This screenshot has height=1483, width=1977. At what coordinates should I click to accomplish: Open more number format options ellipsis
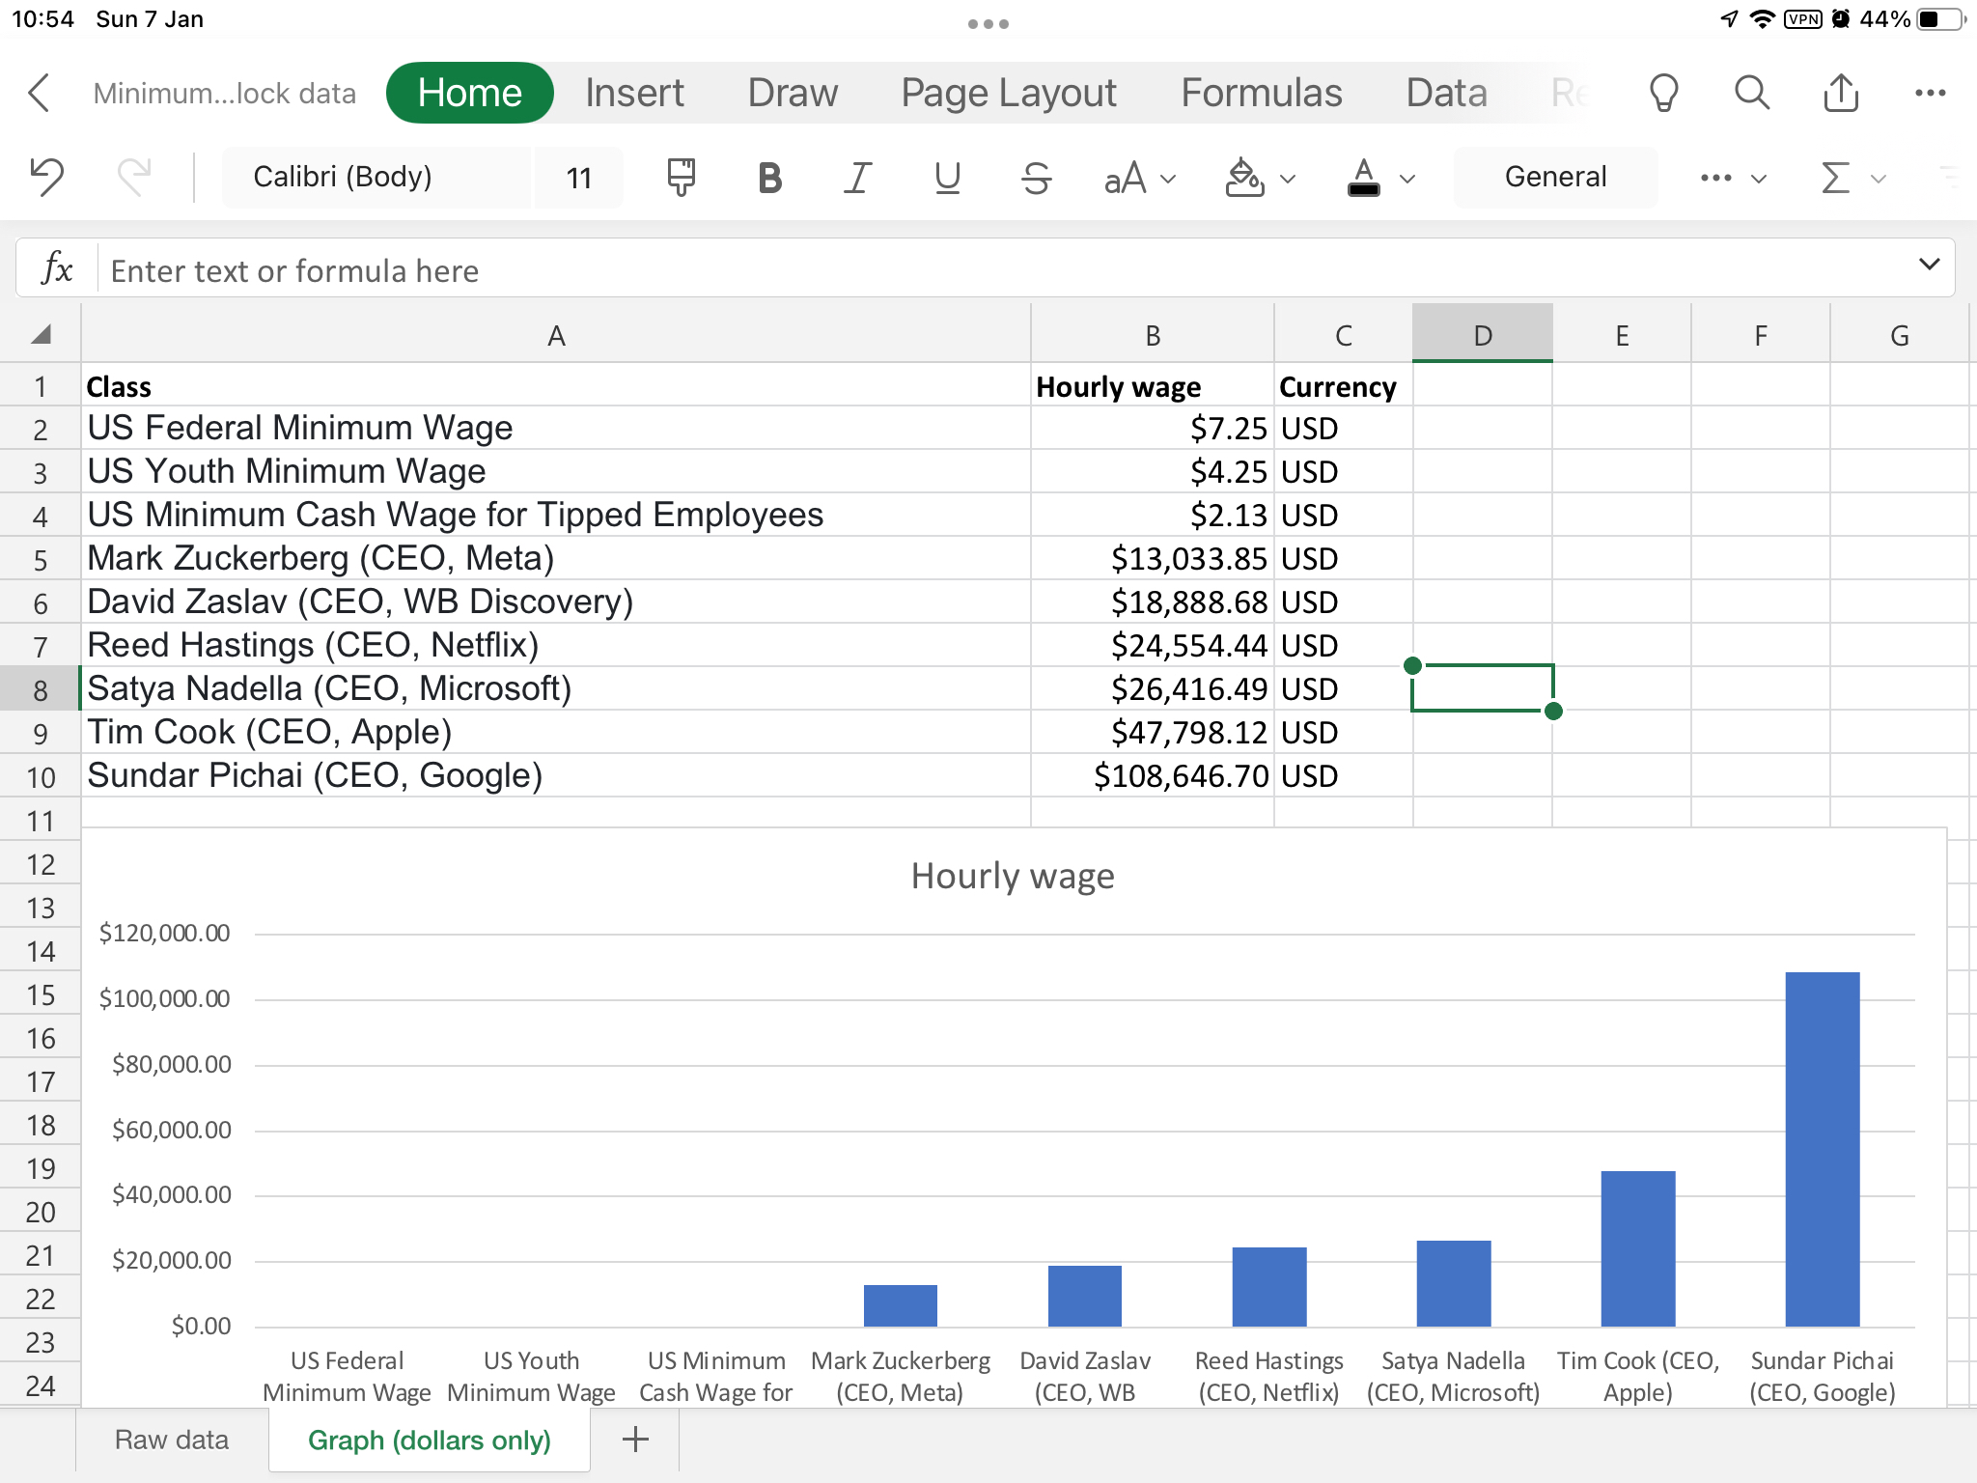pos(1715,178)
